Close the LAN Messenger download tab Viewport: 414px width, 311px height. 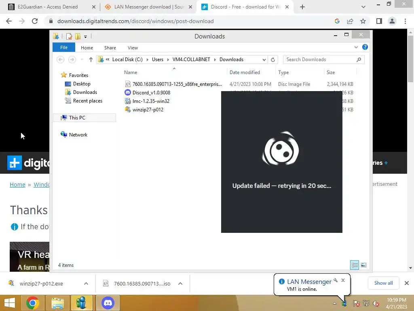point(190,7)
